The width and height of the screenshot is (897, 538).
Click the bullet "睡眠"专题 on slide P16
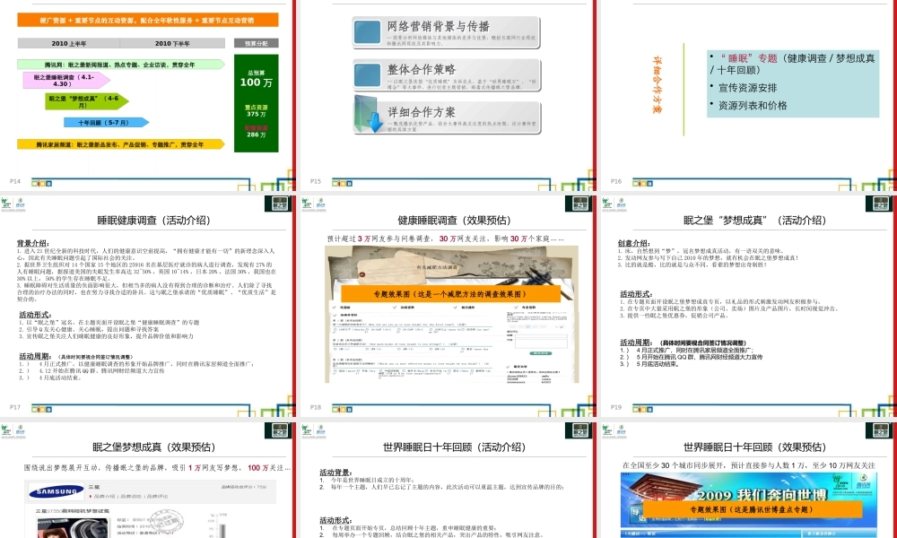pos(792,64)
